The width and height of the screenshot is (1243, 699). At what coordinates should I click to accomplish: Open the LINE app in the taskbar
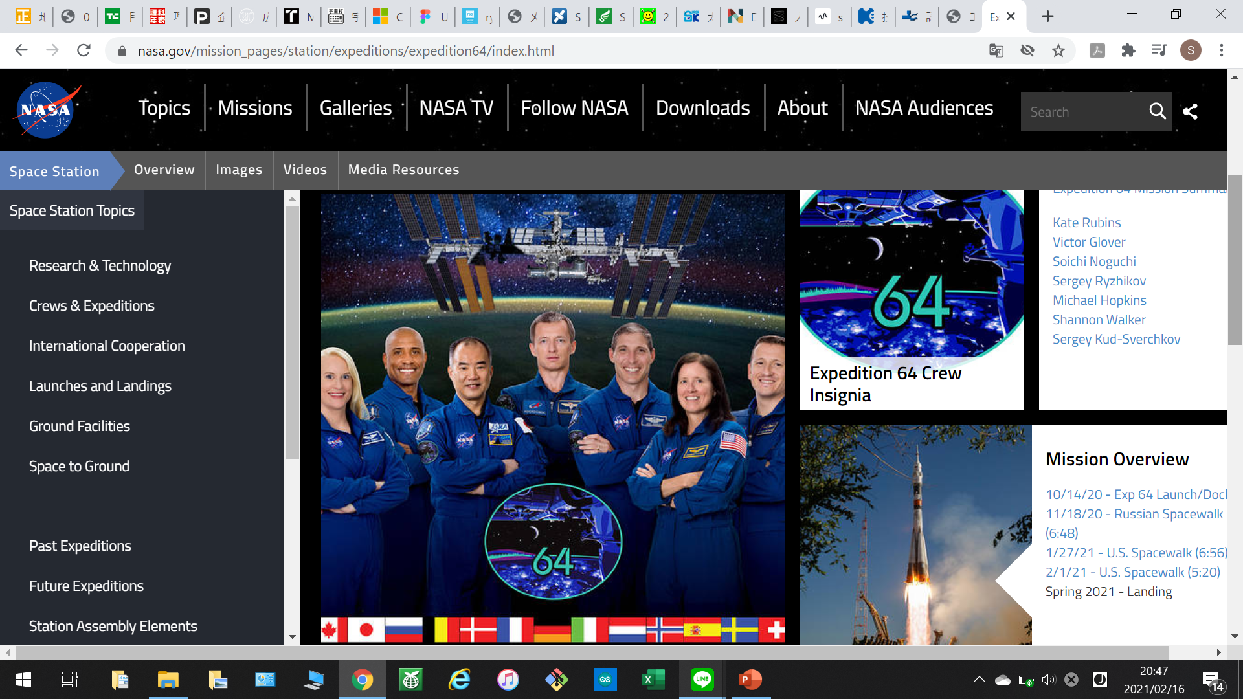702,680
